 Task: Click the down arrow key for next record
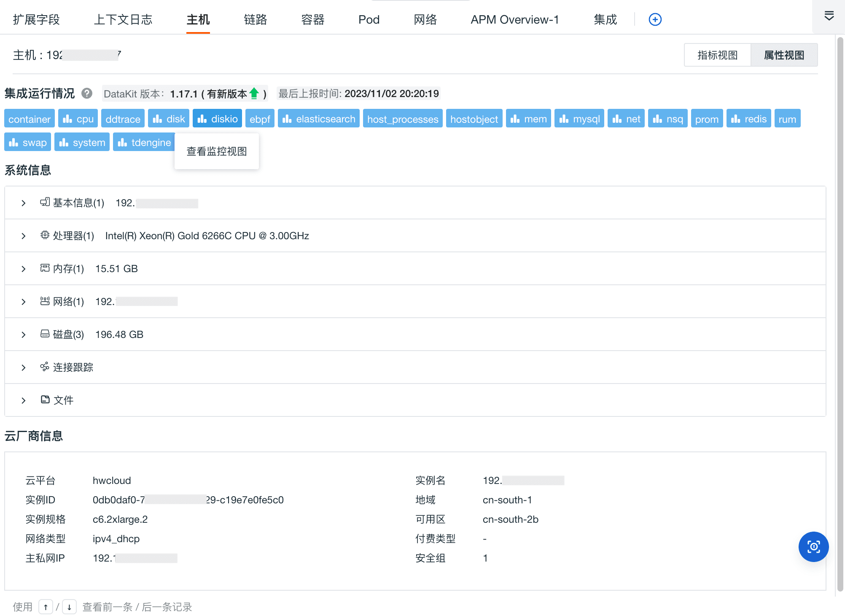click(x=69, y=607)
